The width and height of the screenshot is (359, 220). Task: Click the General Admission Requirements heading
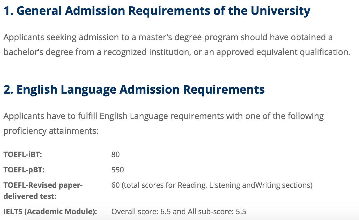157,11
